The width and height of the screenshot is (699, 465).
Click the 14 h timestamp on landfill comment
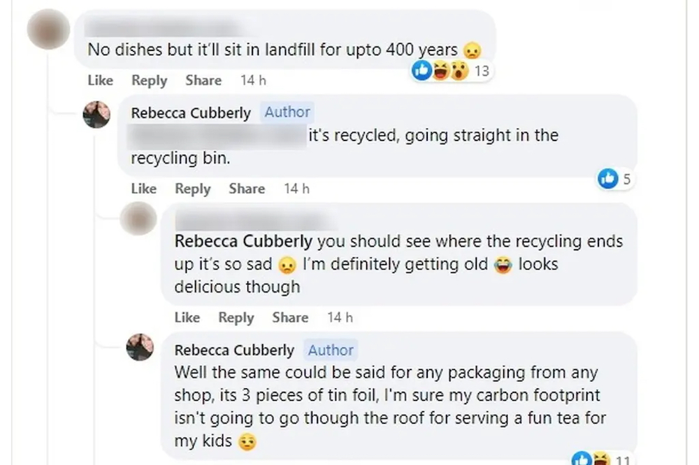coord(253,80)
